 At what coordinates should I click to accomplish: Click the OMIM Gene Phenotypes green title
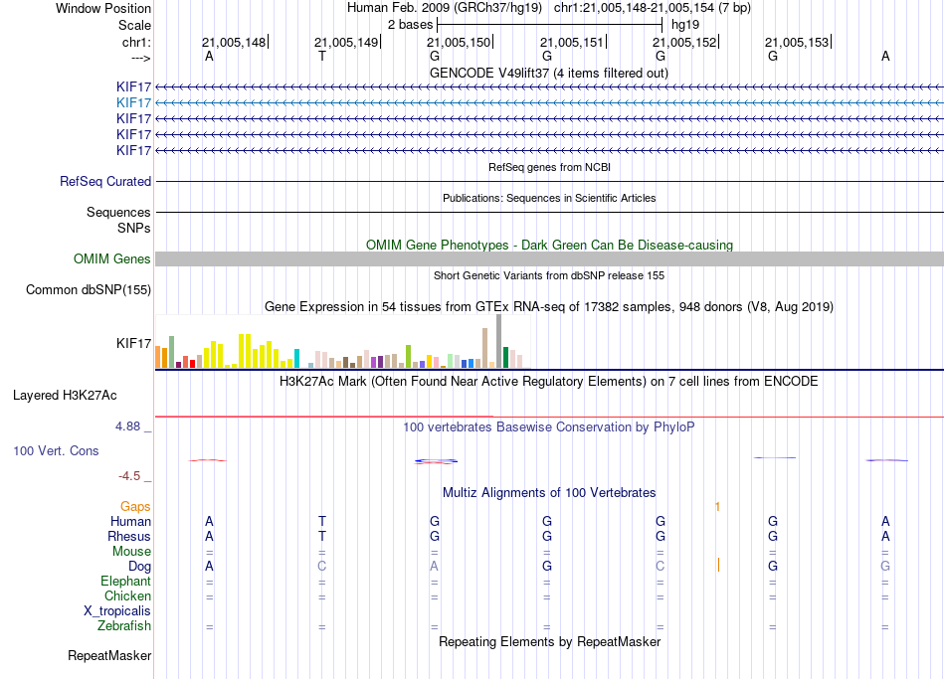[x=549, y=245]
